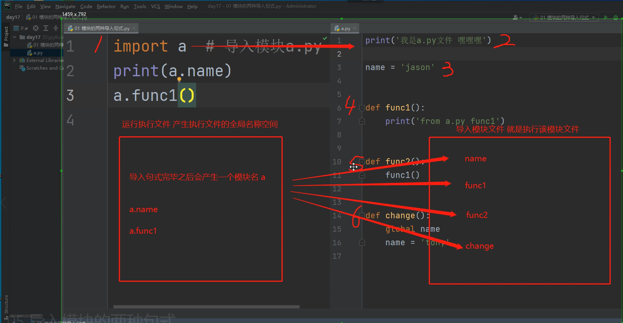Click the yellow intention lightbulb
Screen dimensions: 623x323
(x=179, y=80)
